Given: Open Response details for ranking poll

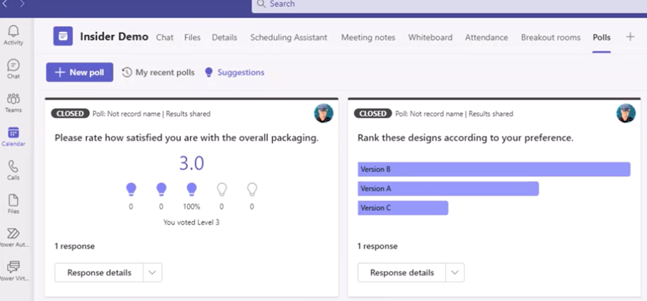Looking at the screenshot, I should 402,272.
